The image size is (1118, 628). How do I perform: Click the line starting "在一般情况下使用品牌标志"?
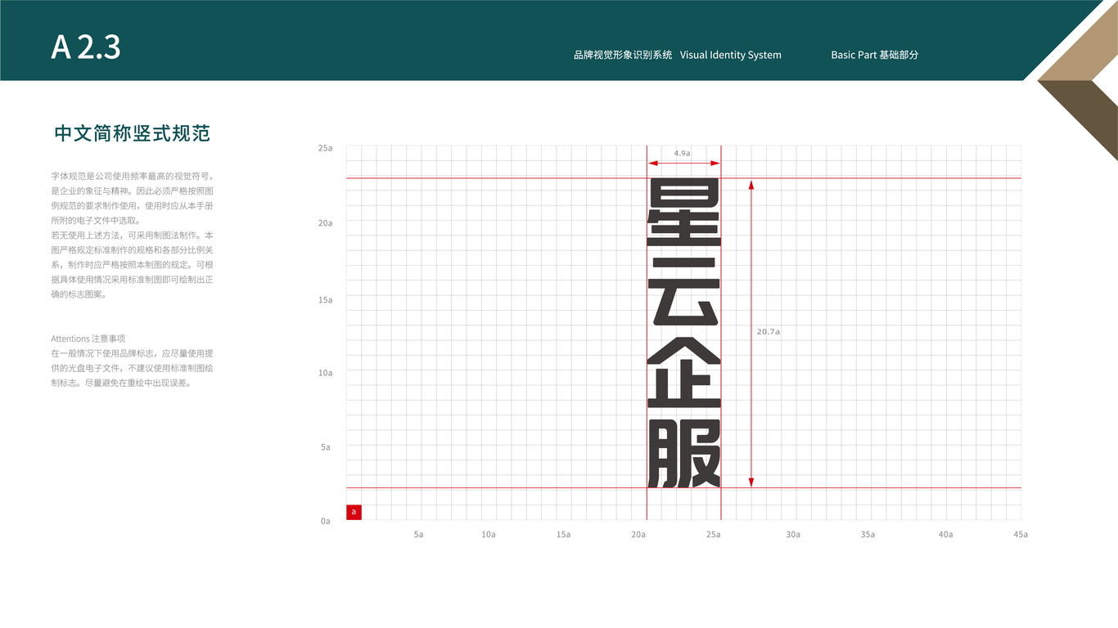point(133,353)
